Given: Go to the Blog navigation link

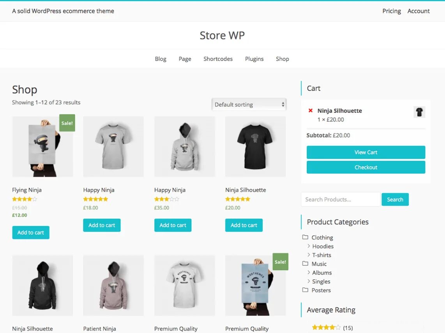Looking at the screenshot, I should point(161,59).
